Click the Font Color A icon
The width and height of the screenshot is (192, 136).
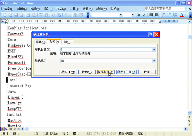(182, 15)
